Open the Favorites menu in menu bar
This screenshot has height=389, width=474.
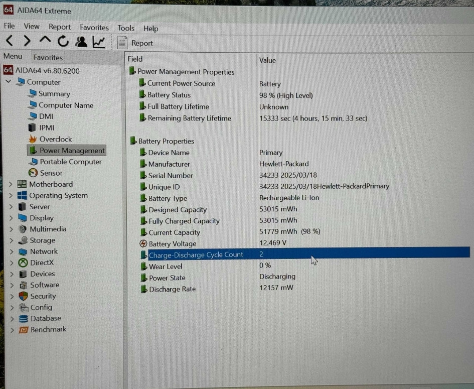[94, 28]
